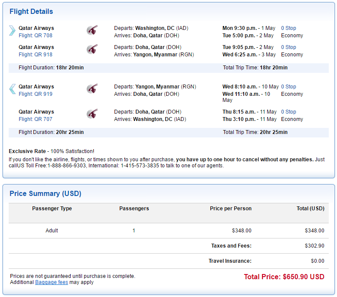Click Flight Duration: 20hr 25min

pos(51,132)
